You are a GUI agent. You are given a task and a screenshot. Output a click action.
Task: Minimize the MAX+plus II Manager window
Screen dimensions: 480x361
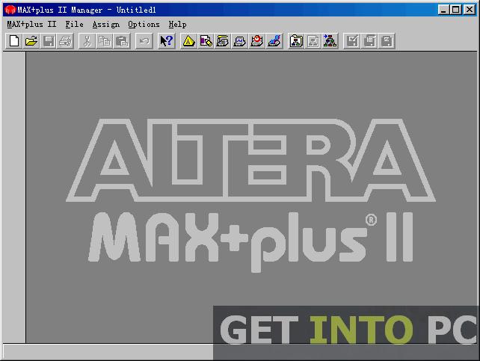coord(443,10)
